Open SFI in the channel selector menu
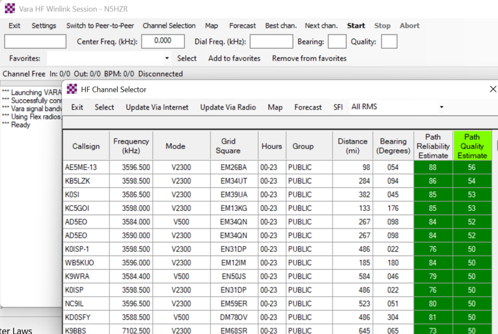This screenshot has width=498, height=334. click(337, 107)
